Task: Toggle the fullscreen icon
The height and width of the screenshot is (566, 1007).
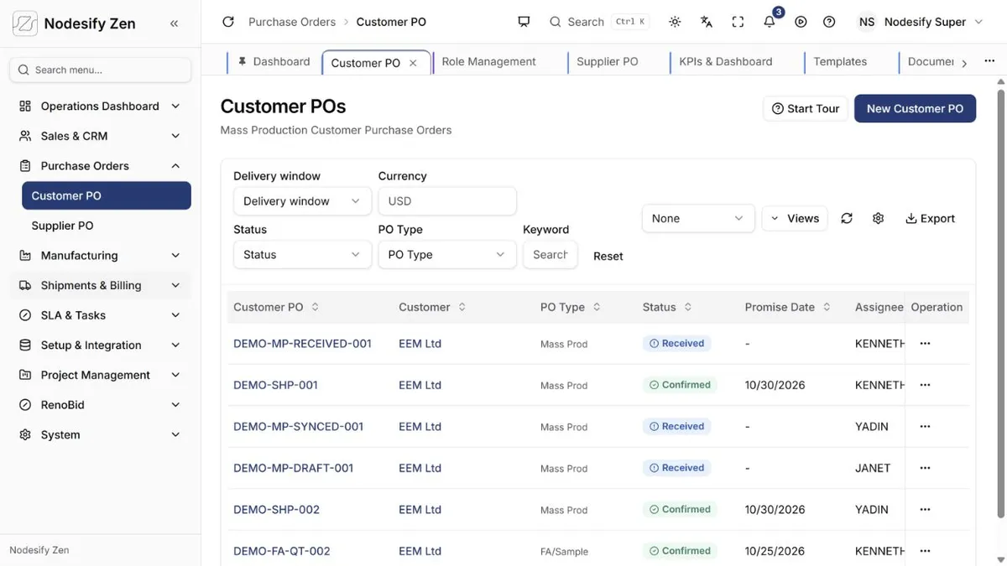Action: 738,22
